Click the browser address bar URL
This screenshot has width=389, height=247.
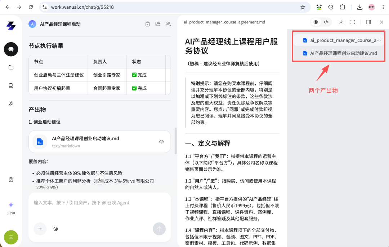tap(82, 7)
